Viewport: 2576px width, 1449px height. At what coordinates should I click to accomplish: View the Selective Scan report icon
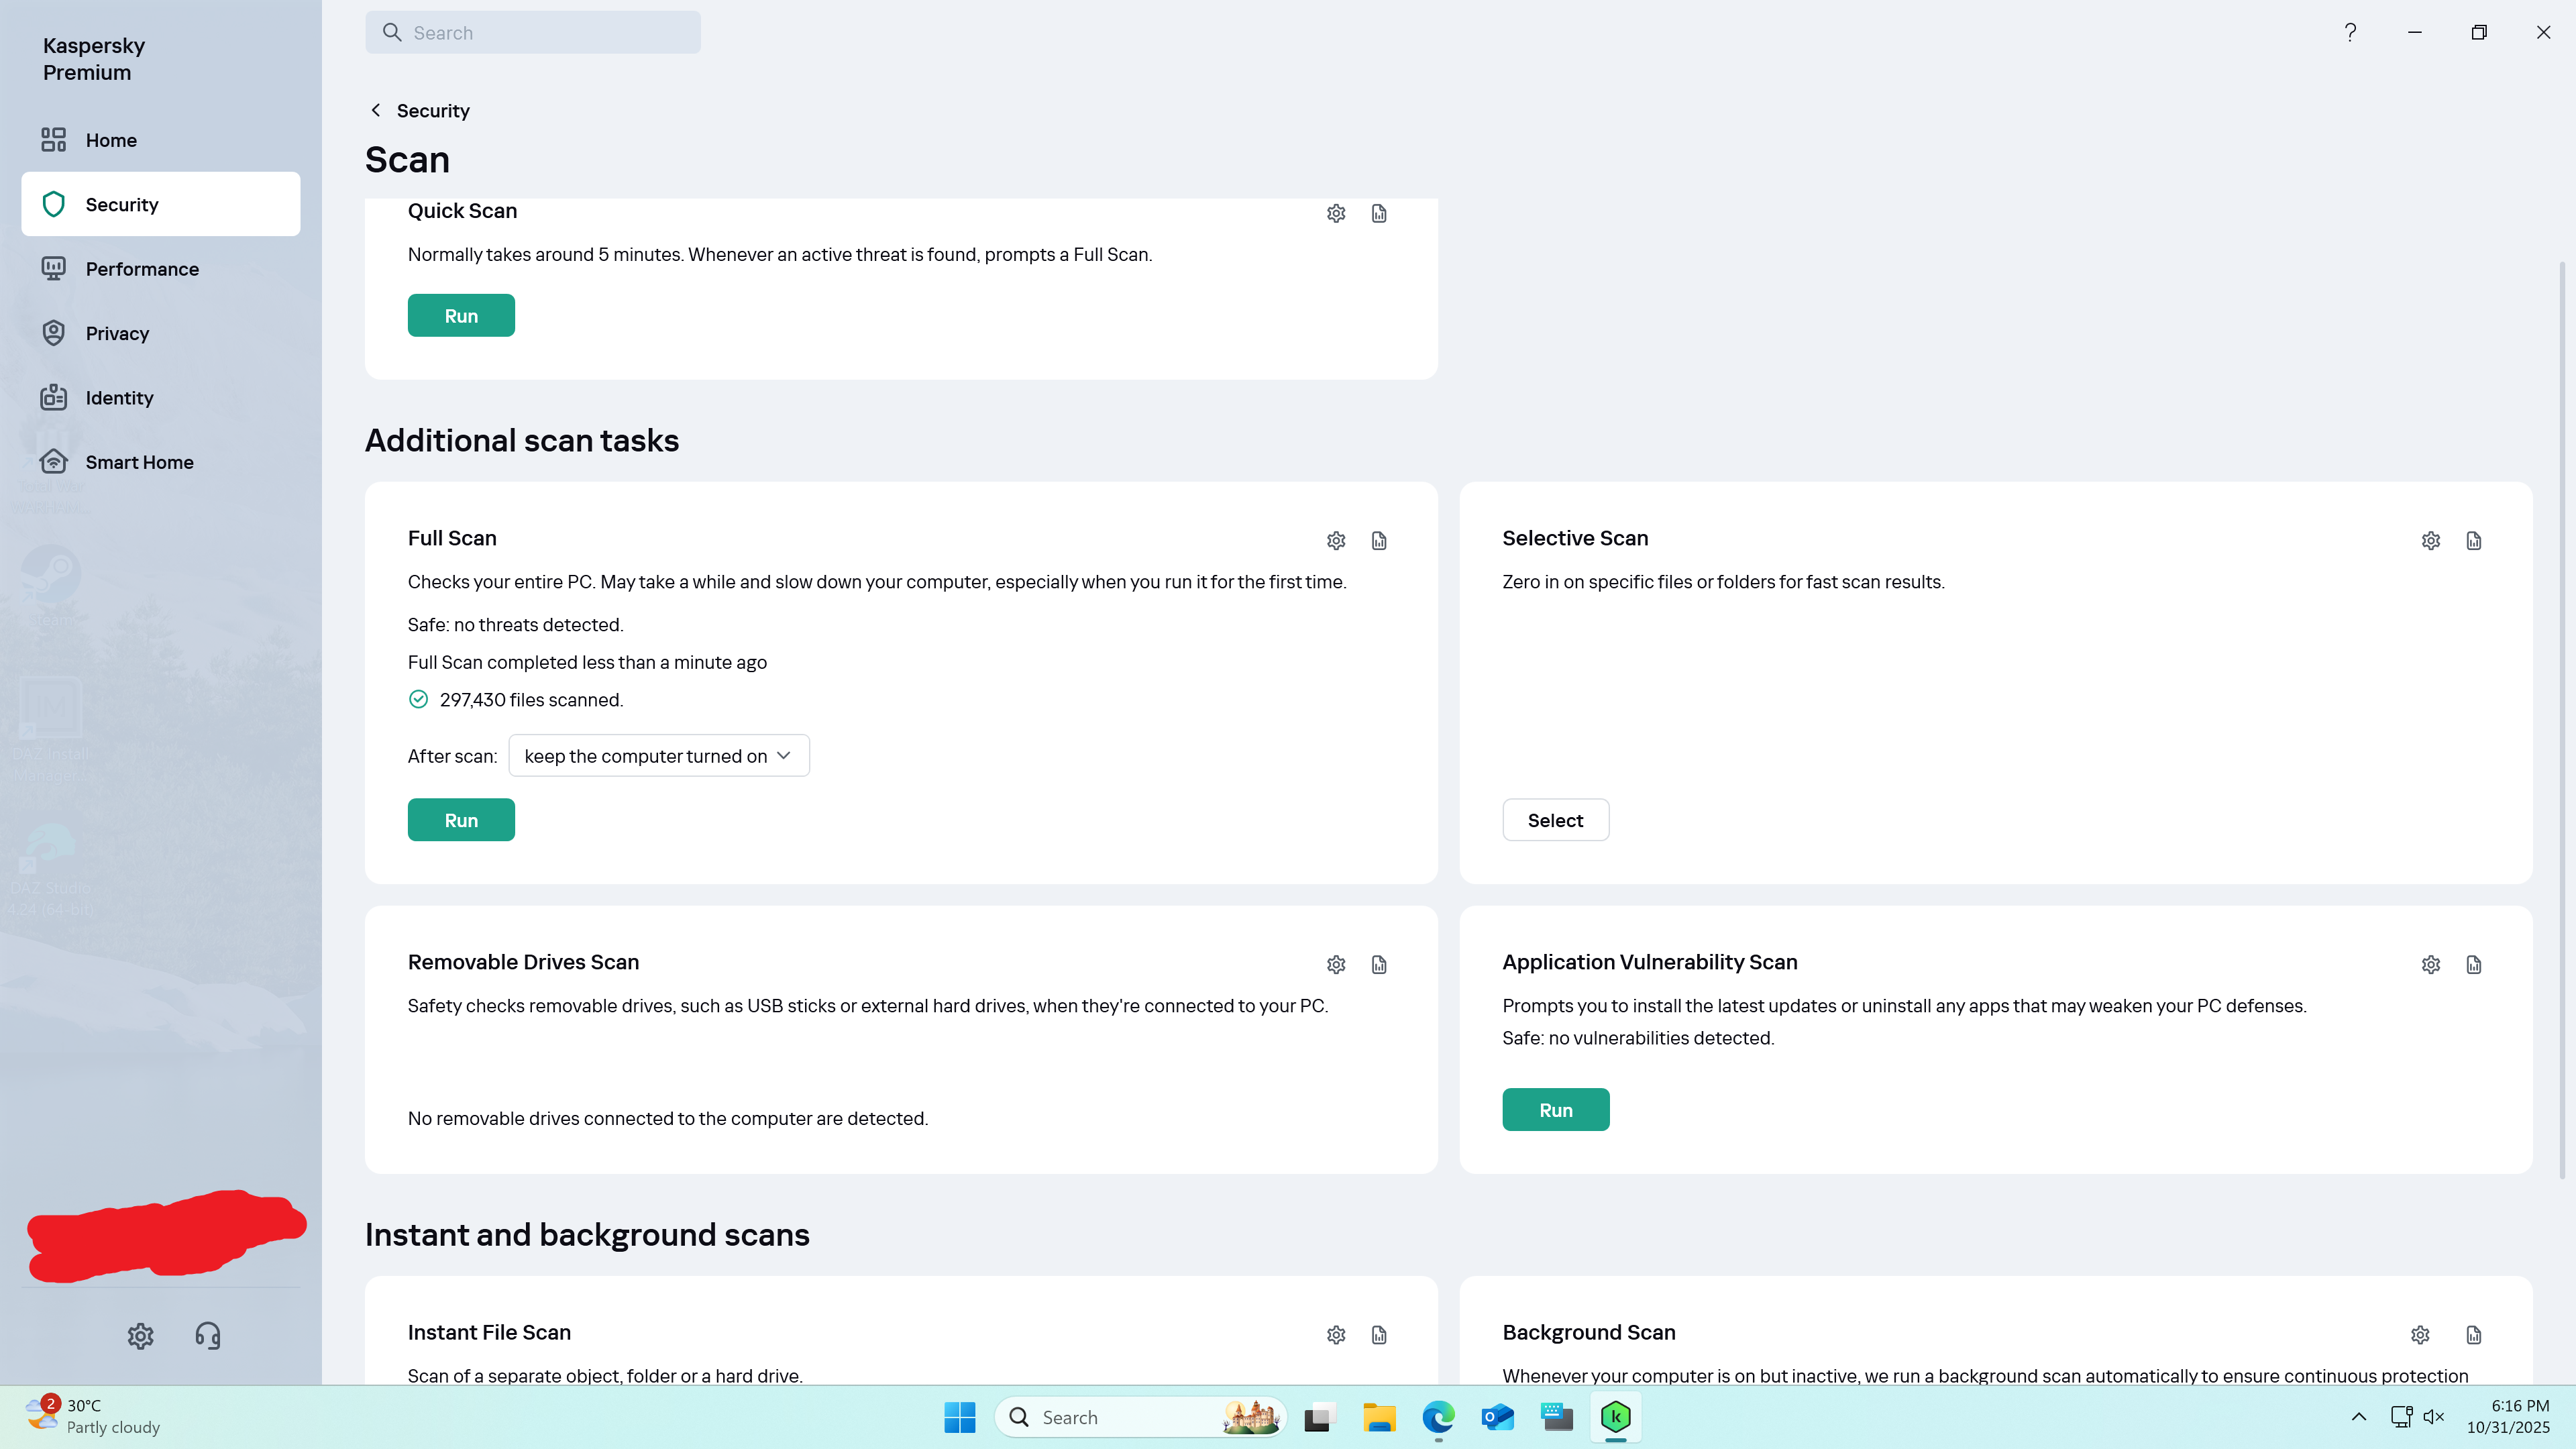[x=2474, y=541]
